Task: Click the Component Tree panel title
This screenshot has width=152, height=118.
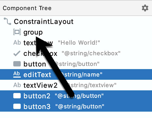Action: (x=27, y=8)
